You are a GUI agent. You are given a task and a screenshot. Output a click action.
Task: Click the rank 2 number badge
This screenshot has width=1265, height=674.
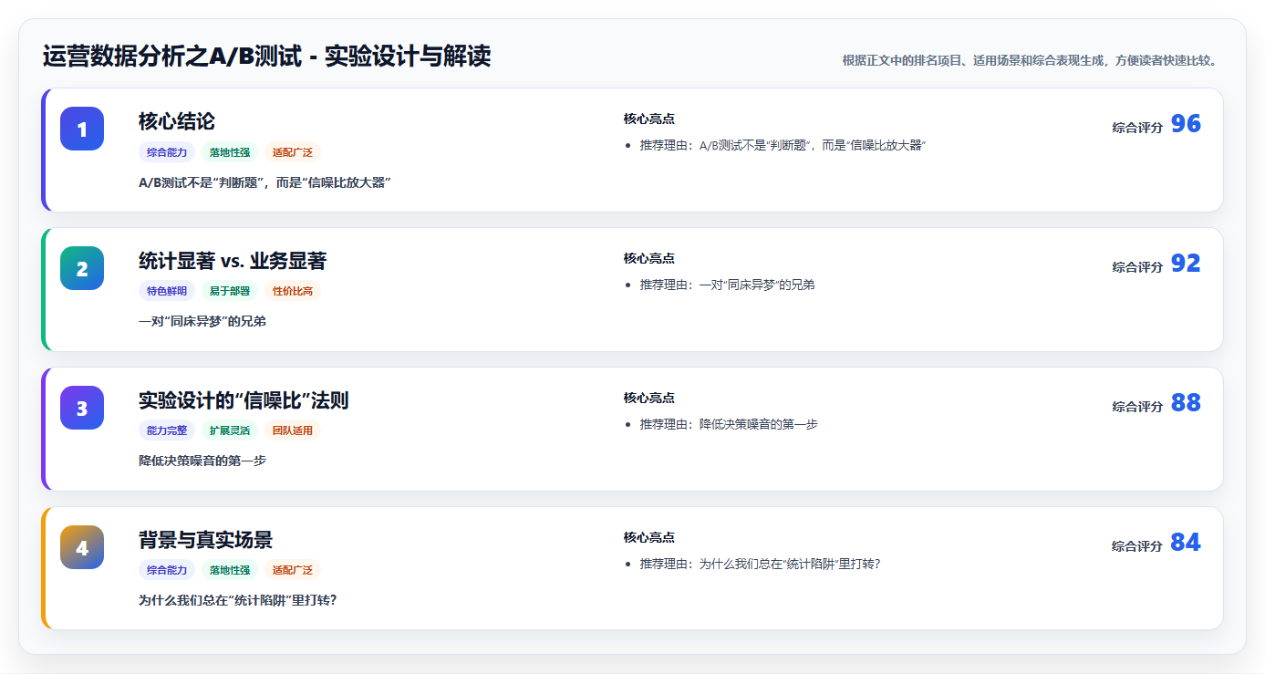82,268
